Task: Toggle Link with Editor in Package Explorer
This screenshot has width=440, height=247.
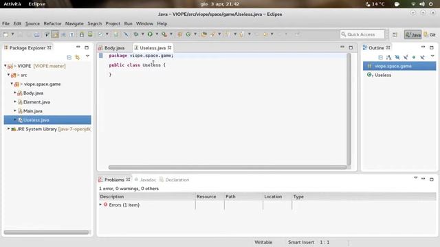Action: [x=78, y=57]
